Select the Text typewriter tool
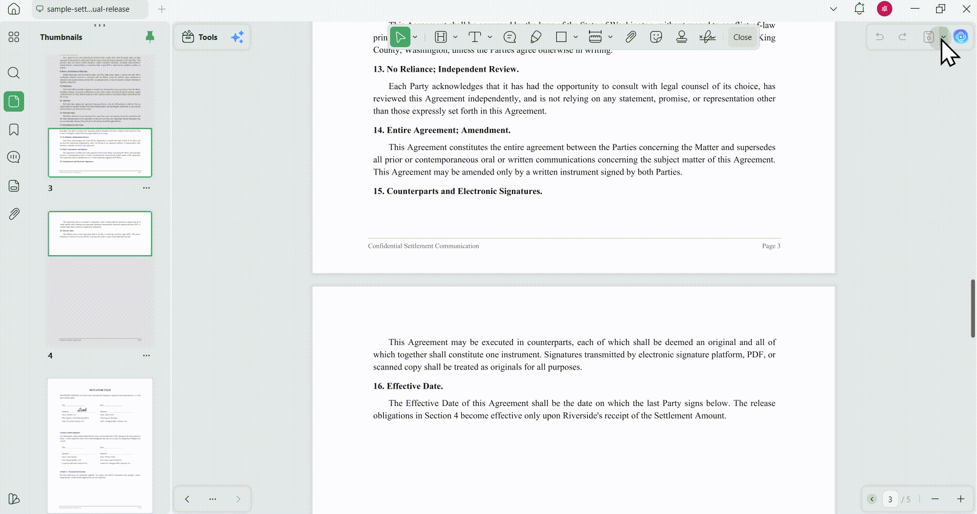The height and width of the screenshot is (514, 977). pos(475,37)
